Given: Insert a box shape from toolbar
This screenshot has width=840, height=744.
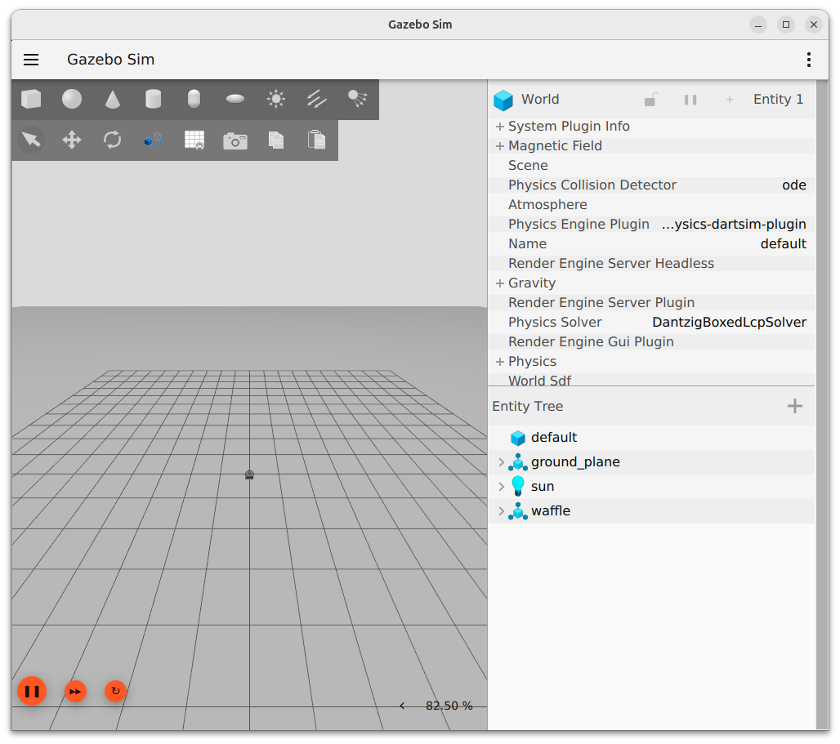Looking at the screenshot, I should [31, 99].
